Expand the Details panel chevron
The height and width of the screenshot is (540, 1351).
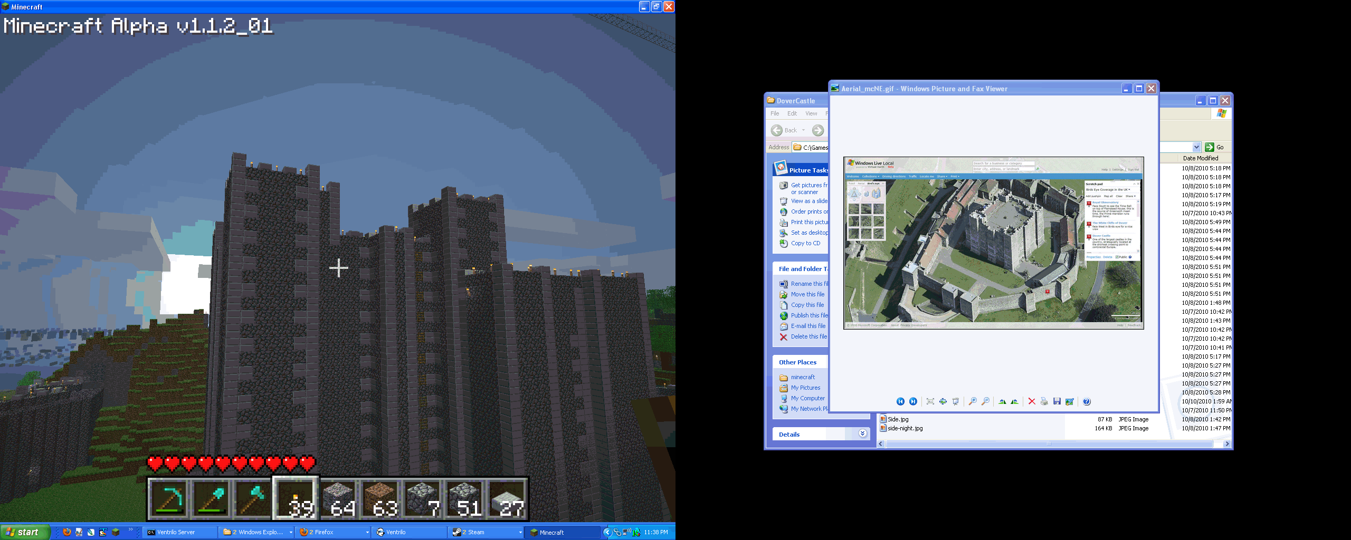[863, 433]
